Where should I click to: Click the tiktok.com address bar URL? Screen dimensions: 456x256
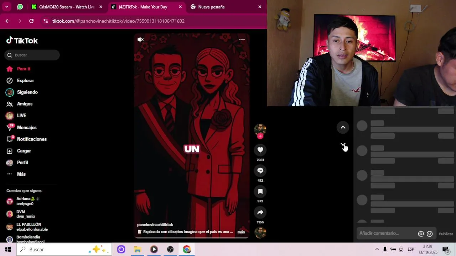pyautogui.click(x=118, y=21)
